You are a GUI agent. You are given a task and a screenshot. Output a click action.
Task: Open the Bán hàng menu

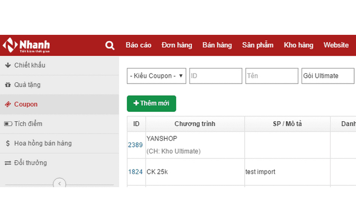217,45
